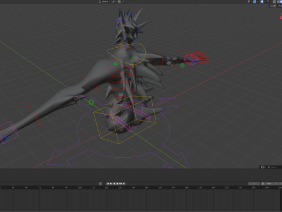Open the pivot point dropdown

tap(114, 2)
